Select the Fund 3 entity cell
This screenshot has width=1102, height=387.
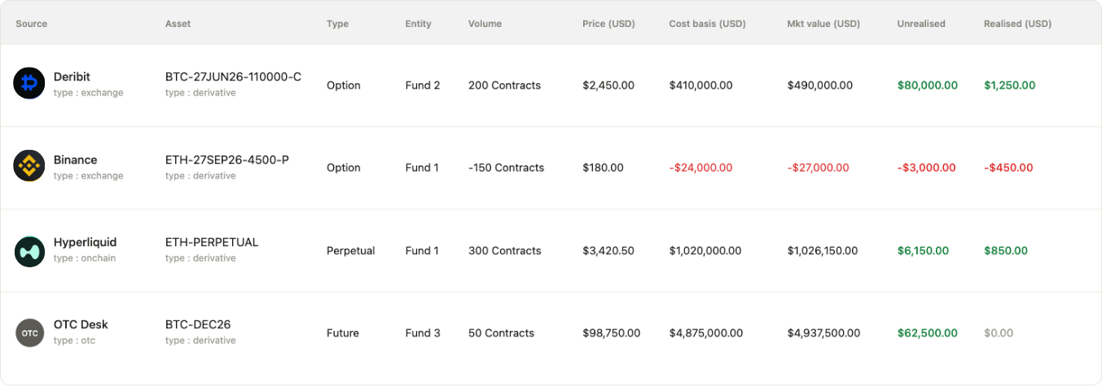(423, 332)
